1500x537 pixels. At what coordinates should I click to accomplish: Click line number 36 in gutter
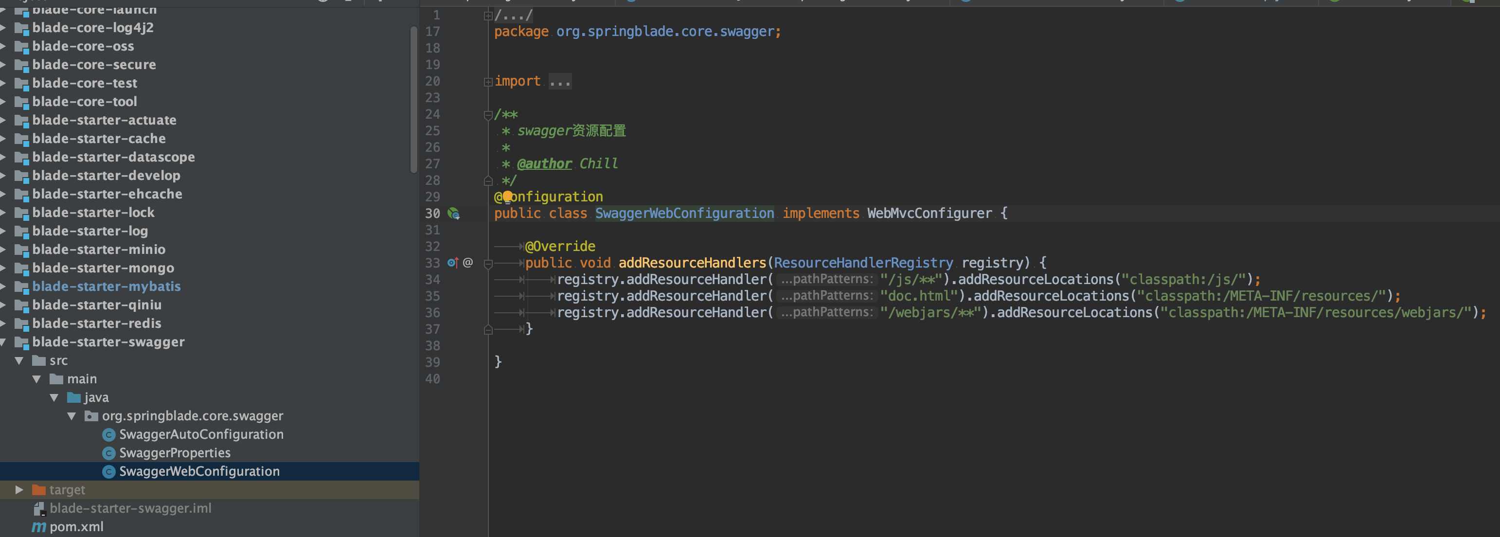[433, 313]
